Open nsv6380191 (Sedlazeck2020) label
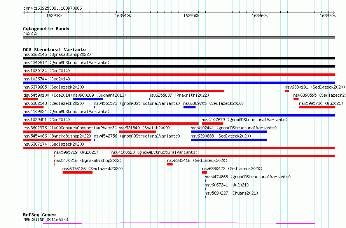This screenshot has height=228, width=346. click(315, 87)
